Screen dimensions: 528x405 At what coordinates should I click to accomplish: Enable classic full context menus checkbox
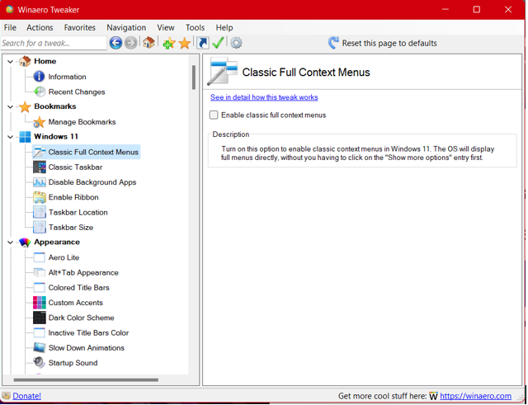[214, 115]
